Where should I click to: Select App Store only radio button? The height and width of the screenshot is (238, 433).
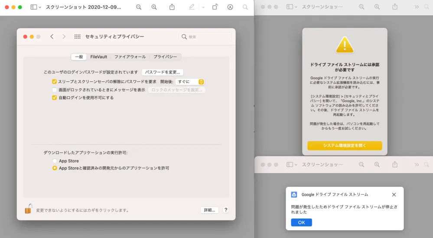click(55, 161)
